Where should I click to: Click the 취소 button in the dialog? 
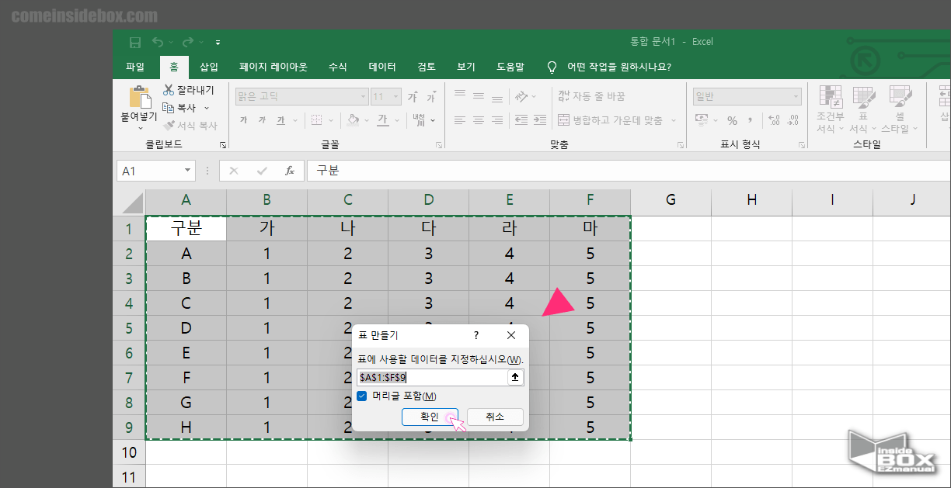click(x=495, y=417)
